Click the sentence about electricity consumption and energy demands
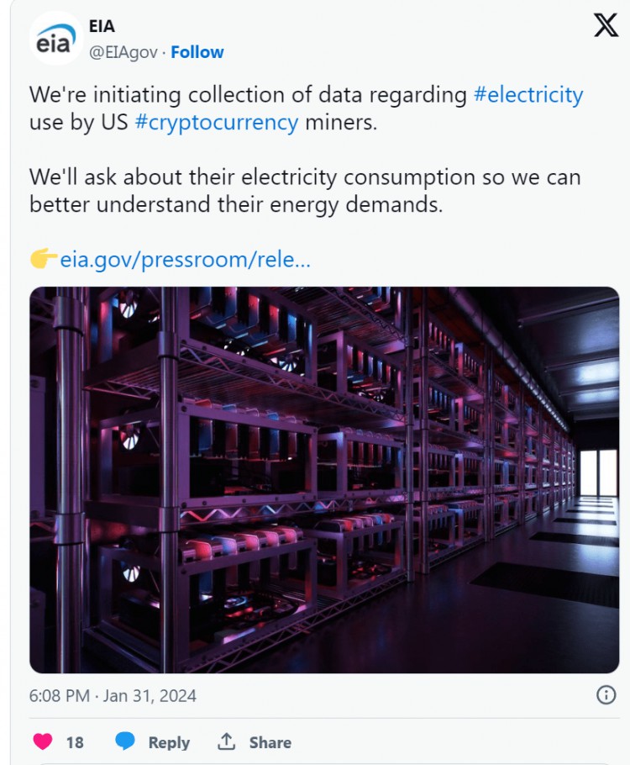Viewport: 630px width, 765px height. pos(305,191)
